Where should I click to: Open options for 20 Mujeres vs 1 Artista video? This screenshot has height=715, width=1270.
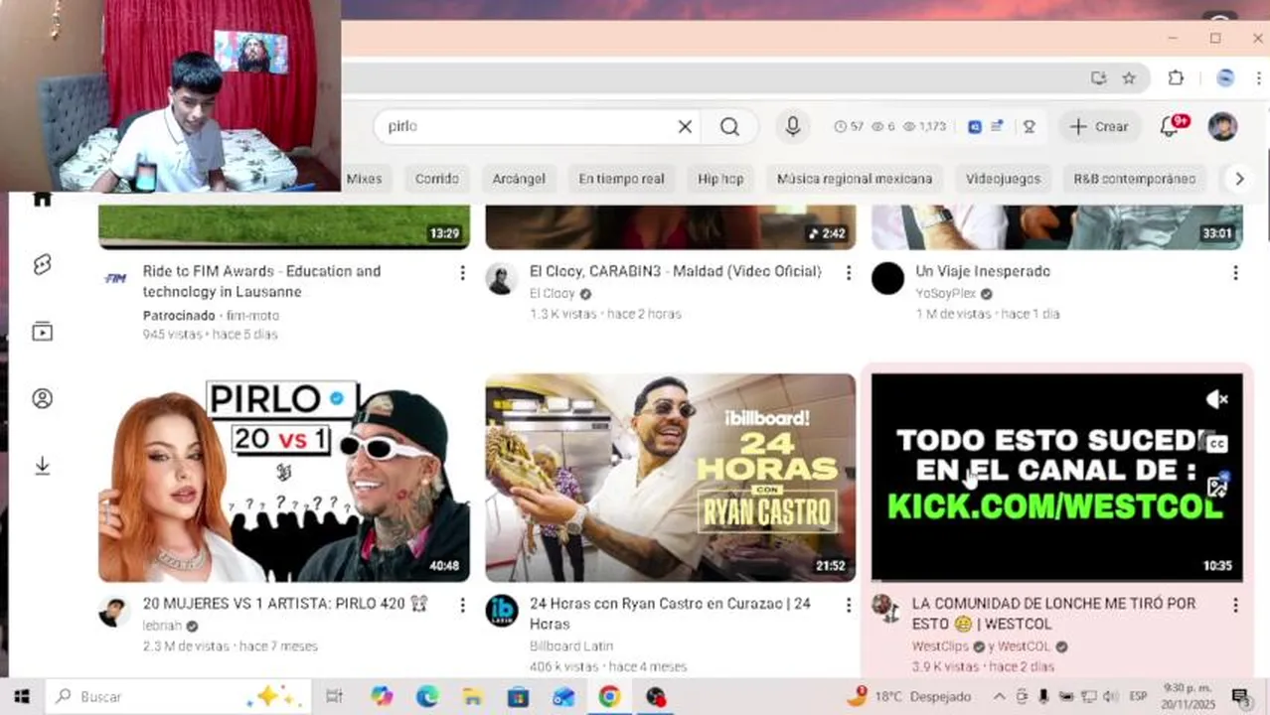pos(462,605)
